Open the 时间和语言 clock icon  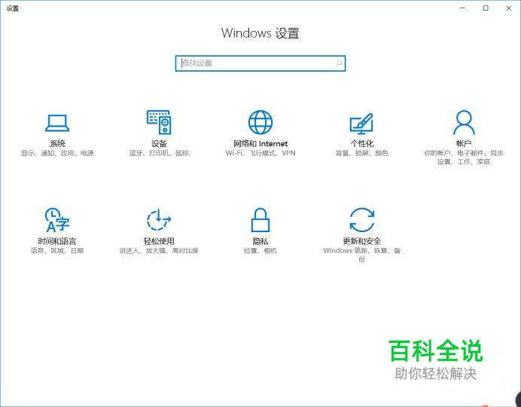tap(57, 219)
